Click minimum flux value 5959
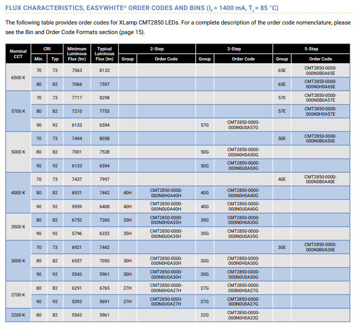This screenshot has width=358, height=329. pos(77,206)
